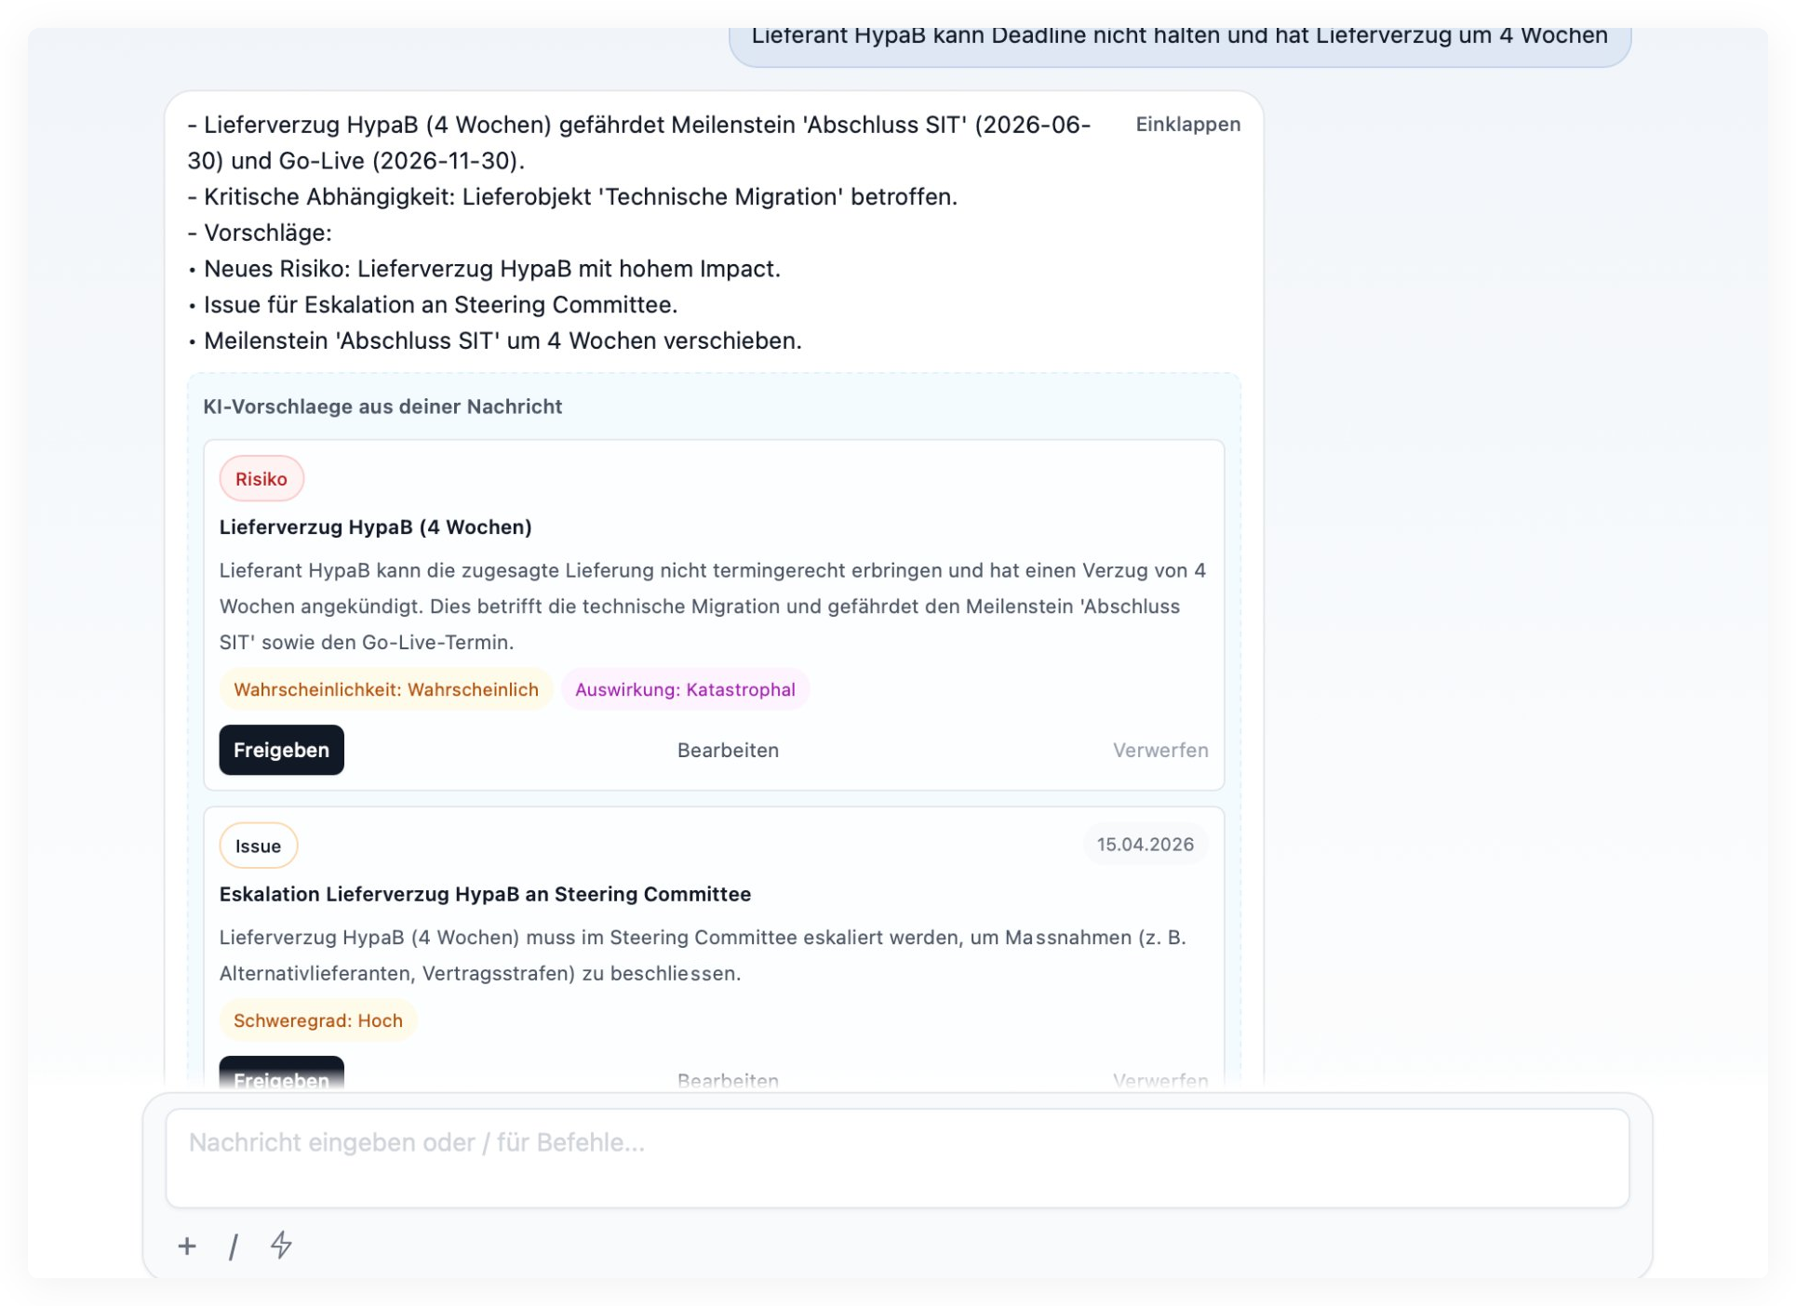The width and height of the screenshot is (1796, 1306).
Task: Click the 'Wahrscheinlichkeit: Wahrscheinlich' chip
Action: point(385,688)
